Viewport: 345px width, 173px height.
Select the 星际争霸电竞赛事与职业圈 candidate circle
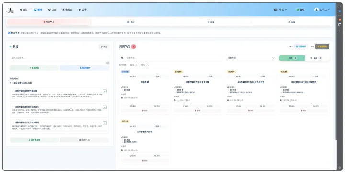click(13, 91)
